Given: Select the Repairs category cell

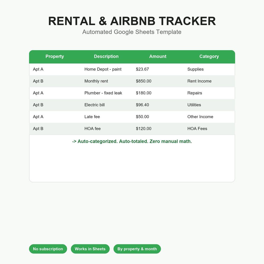Looking at the screenshot, I should (x=195, y=93).
